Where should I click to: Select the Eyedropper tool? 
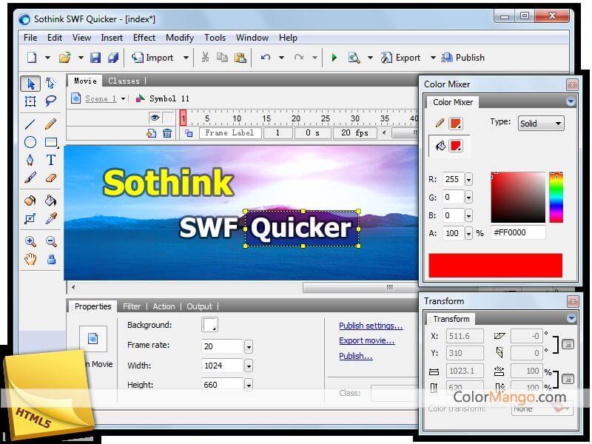click(x=50, y=218)
